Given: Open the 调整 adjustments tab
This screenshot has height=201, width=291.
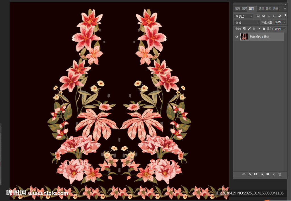Looking at the screenshot, I should [275, 9].
